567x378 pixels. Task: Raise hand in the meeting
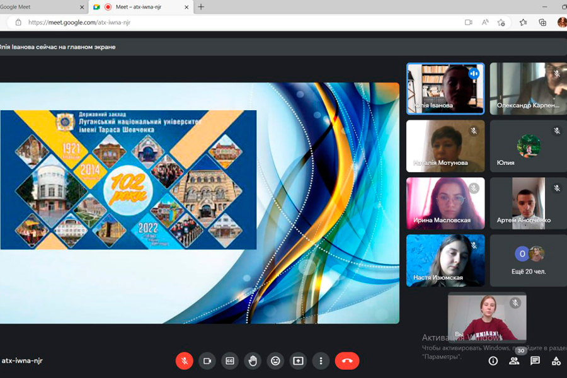tap(253, 361)
